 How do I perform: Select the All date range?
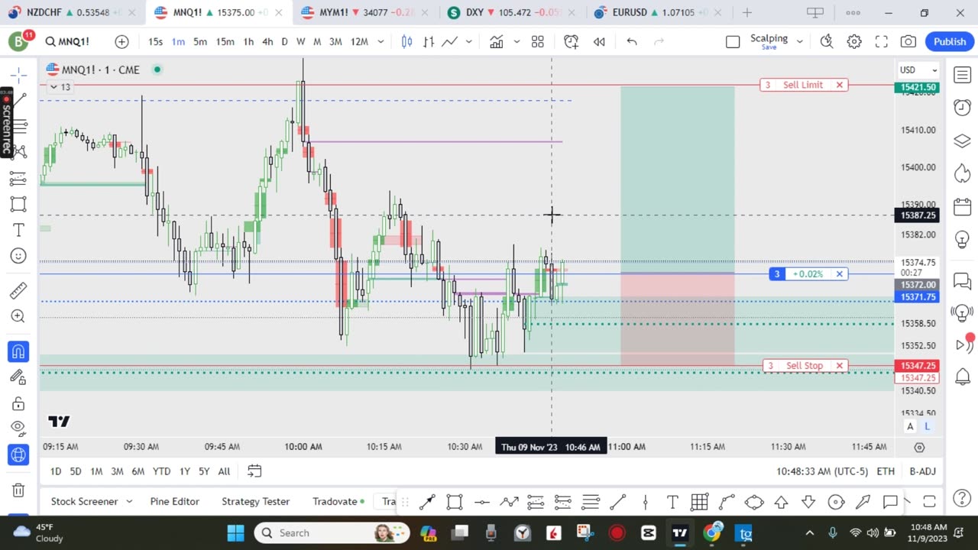(x=224, y=471)
